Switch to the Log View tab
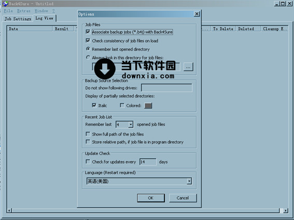The image size is (294, 220). (45, 18)
